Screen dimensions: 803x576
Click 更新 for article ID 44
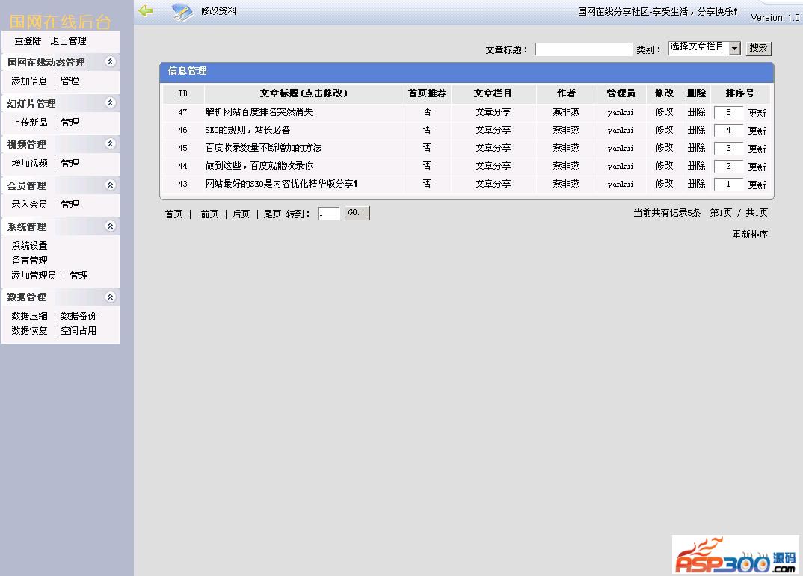click(x=757, y=167)
